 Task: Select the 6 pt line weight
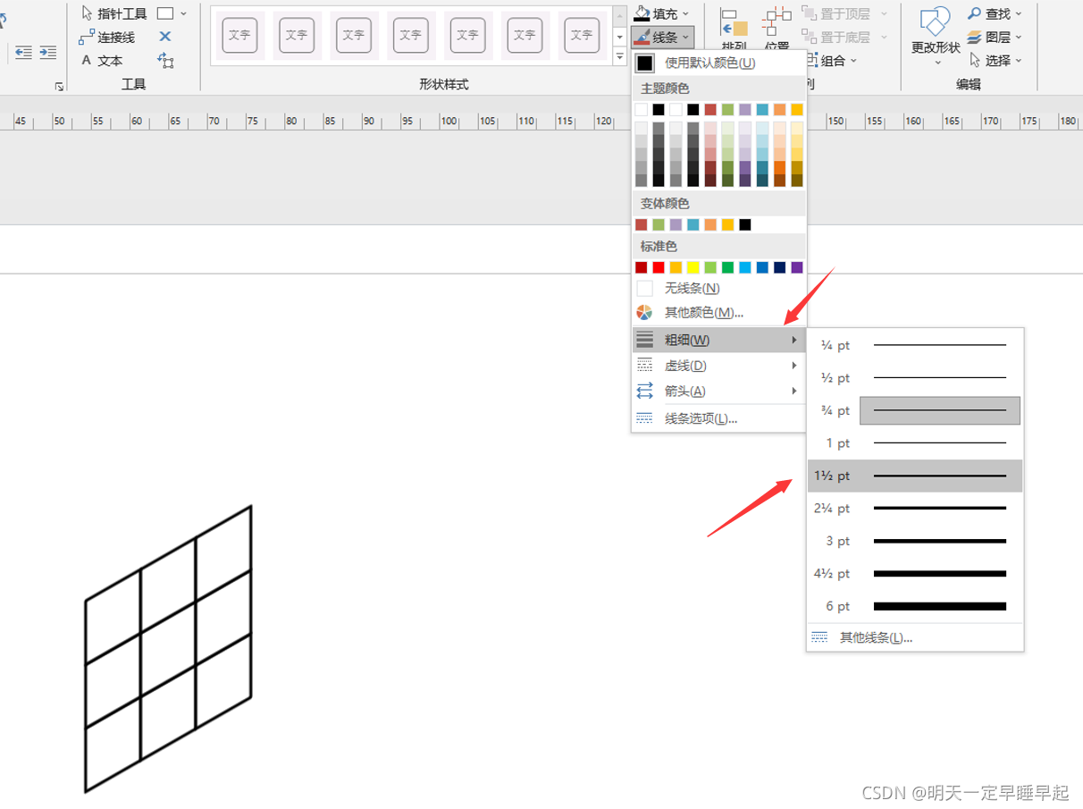[915, 606]
